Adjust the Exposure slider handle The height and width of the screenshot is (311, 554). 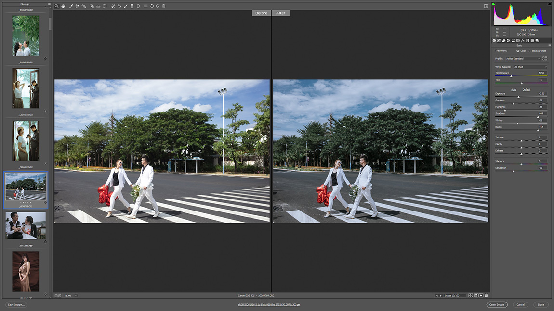click(519, 97)
